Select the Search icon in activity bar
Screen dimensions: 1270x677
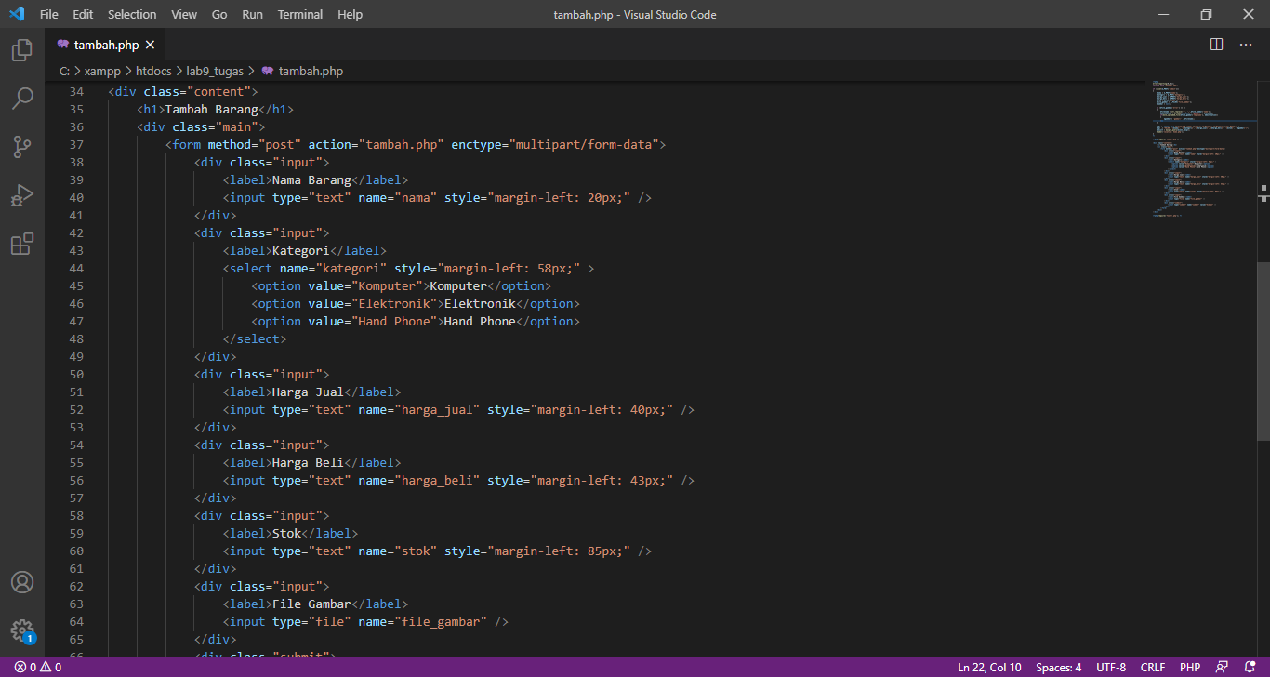pyautogui.click(x=21, y=99)
